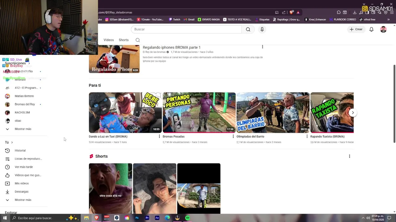Open options for Regalando iphones BROMA video
This screenshot has width=396, height=222.
[262, 47]
